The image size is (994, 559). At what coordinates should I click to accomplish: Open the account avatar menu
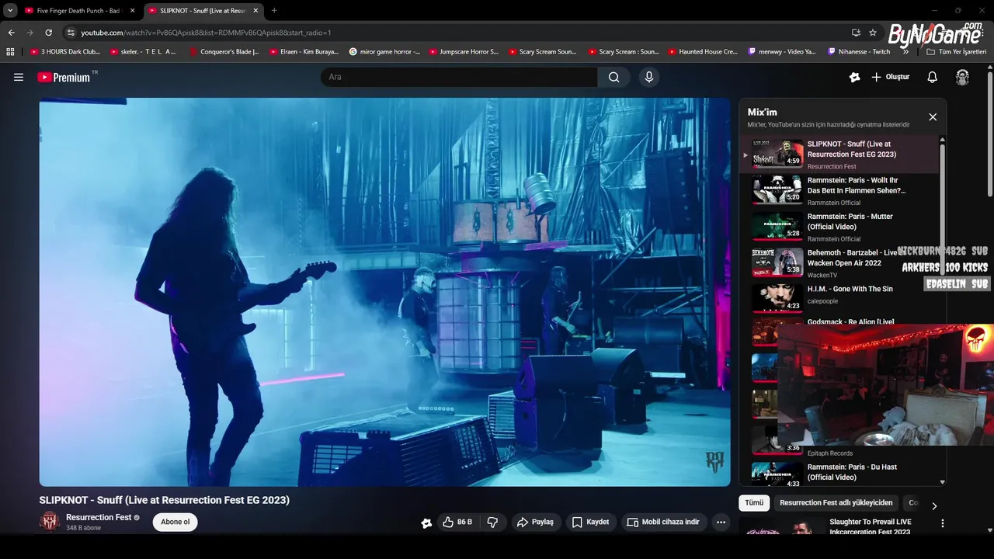pyautogui.click(x=962, y=77)
